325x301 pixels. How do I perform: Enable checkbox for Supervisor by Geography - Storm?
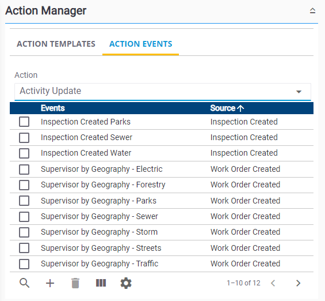tap(24, 232)
